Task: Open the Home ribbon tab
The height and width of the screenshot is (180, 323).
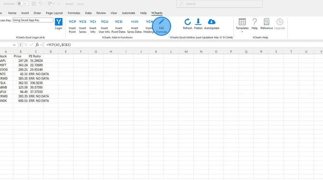Action: click(x=12, y=13)
